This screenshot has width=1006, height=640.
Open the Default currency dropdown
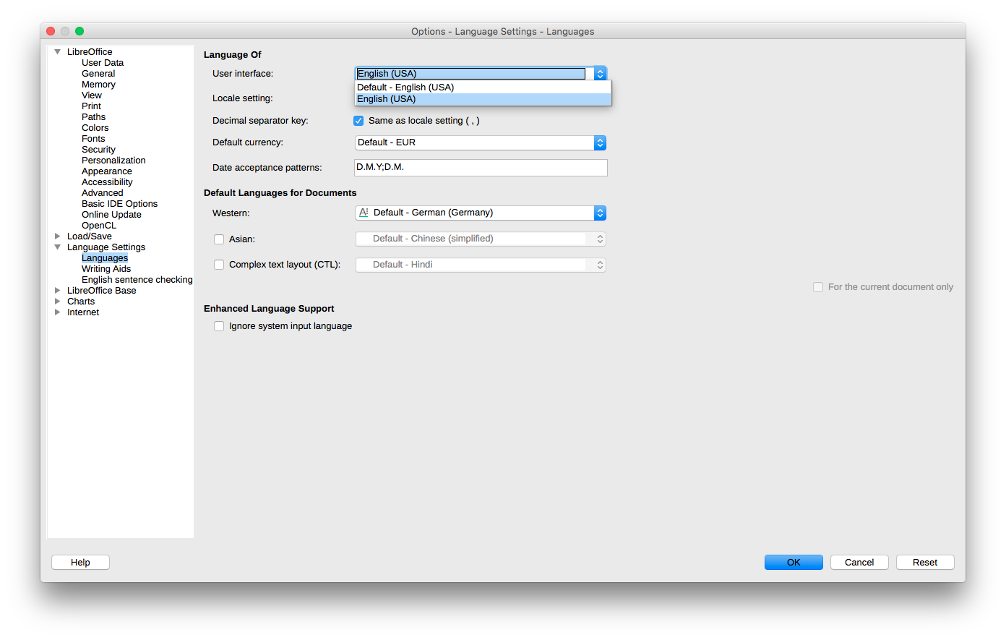[481, 142]
